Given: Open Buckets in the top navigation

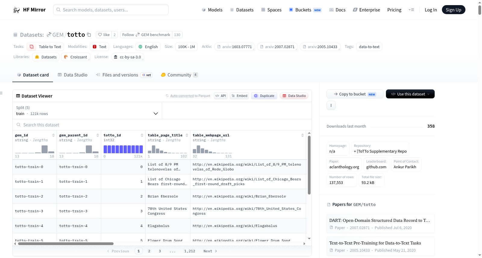Looking at the screenshot, I should click(x=305, y=10).
